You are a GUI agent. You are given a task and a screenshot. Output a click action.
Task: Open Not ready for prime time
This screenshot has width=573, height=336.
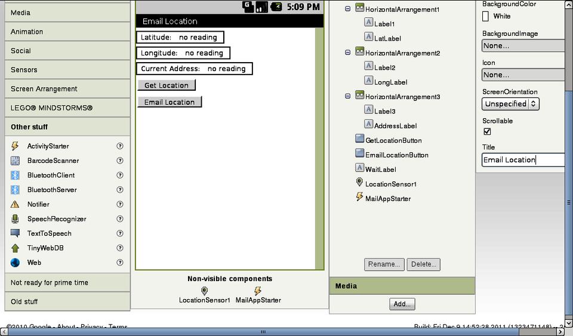[67, 283]
